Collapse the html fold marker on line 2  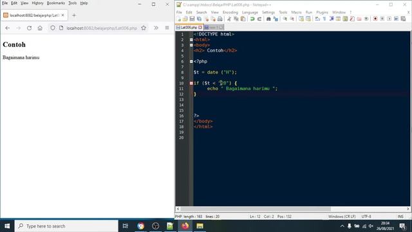[x=191, y=40]
